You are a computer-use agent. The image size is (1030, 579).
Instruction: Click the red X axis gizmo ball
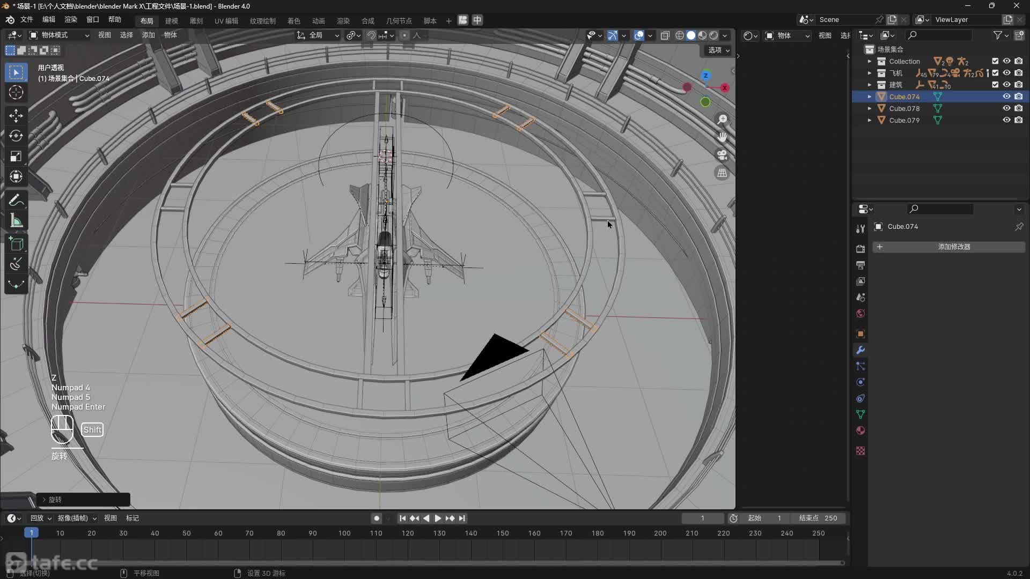point(725,88)
